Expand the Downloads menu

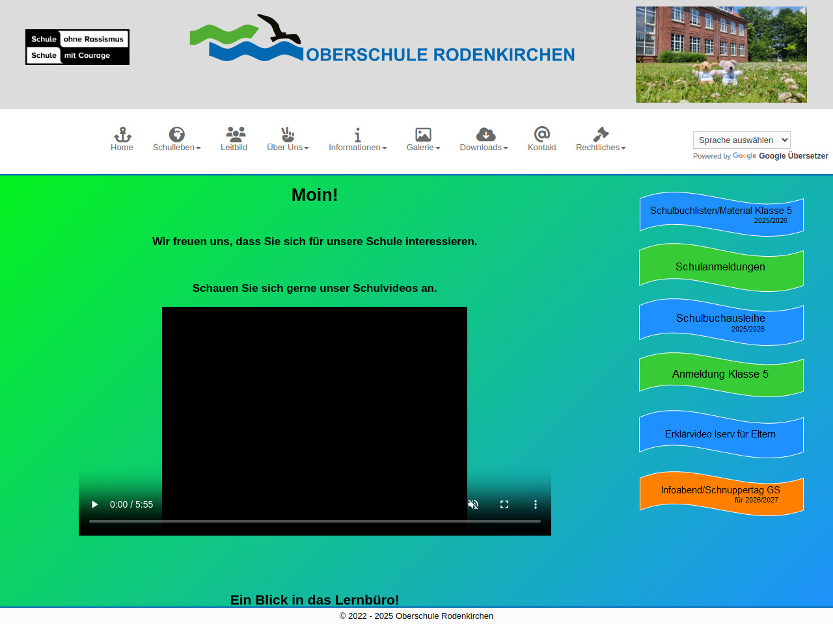click(x=484, y=139)
